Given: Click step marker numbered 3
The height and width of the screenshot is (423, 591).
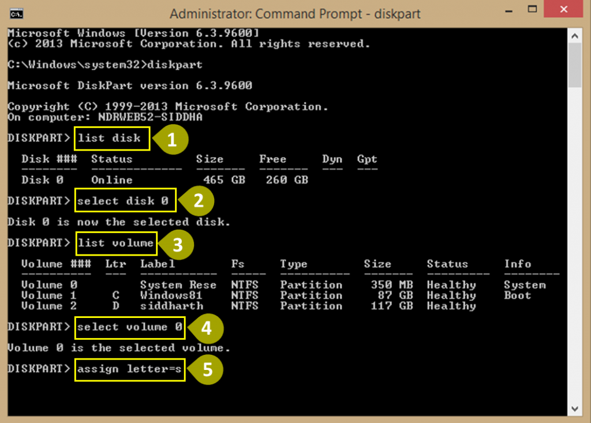Looking at the screenshot, I should (178, 245).
